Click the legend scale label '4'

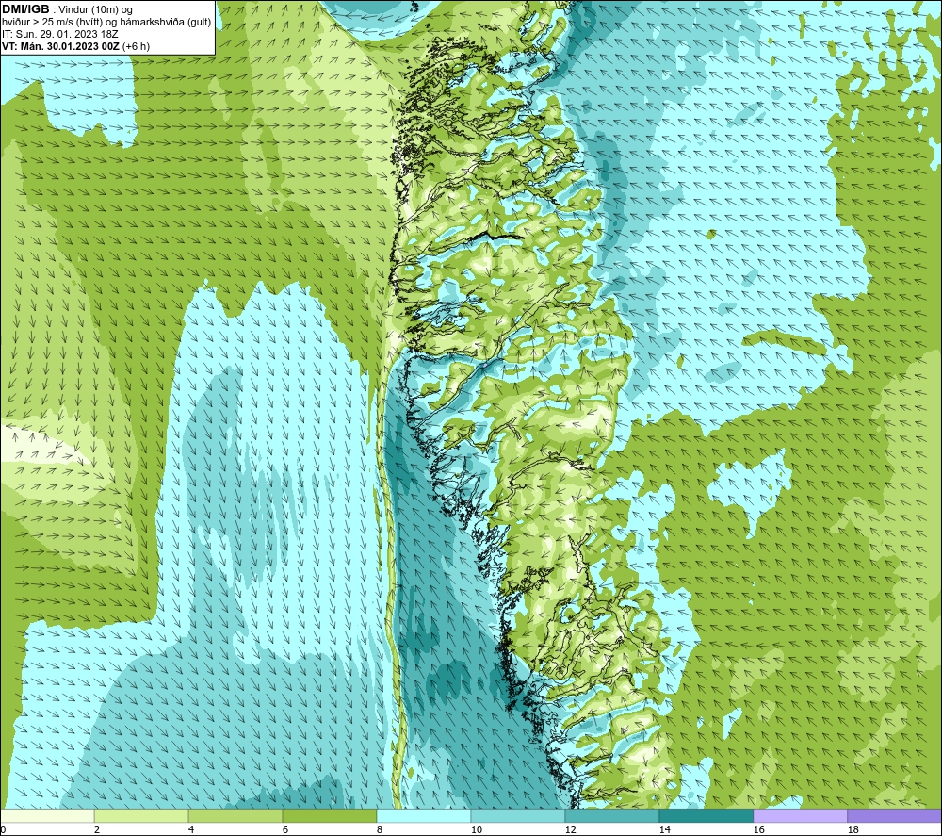(191, 829)
